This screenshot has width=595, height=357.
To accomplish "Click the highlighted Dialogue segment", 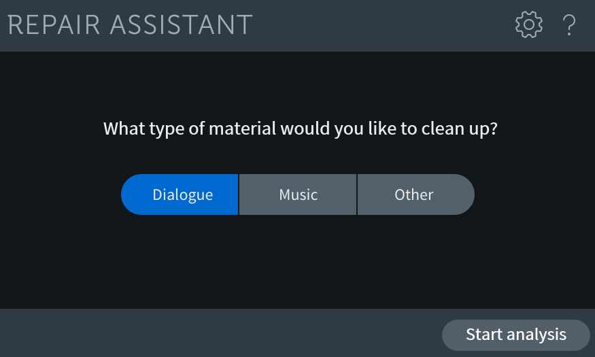I will coord(180,194).
